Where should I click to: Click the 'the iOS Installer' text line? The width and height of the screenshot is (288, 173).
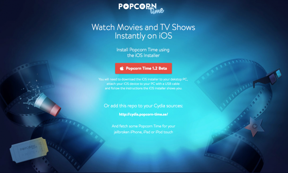click(x=144, y=55)
